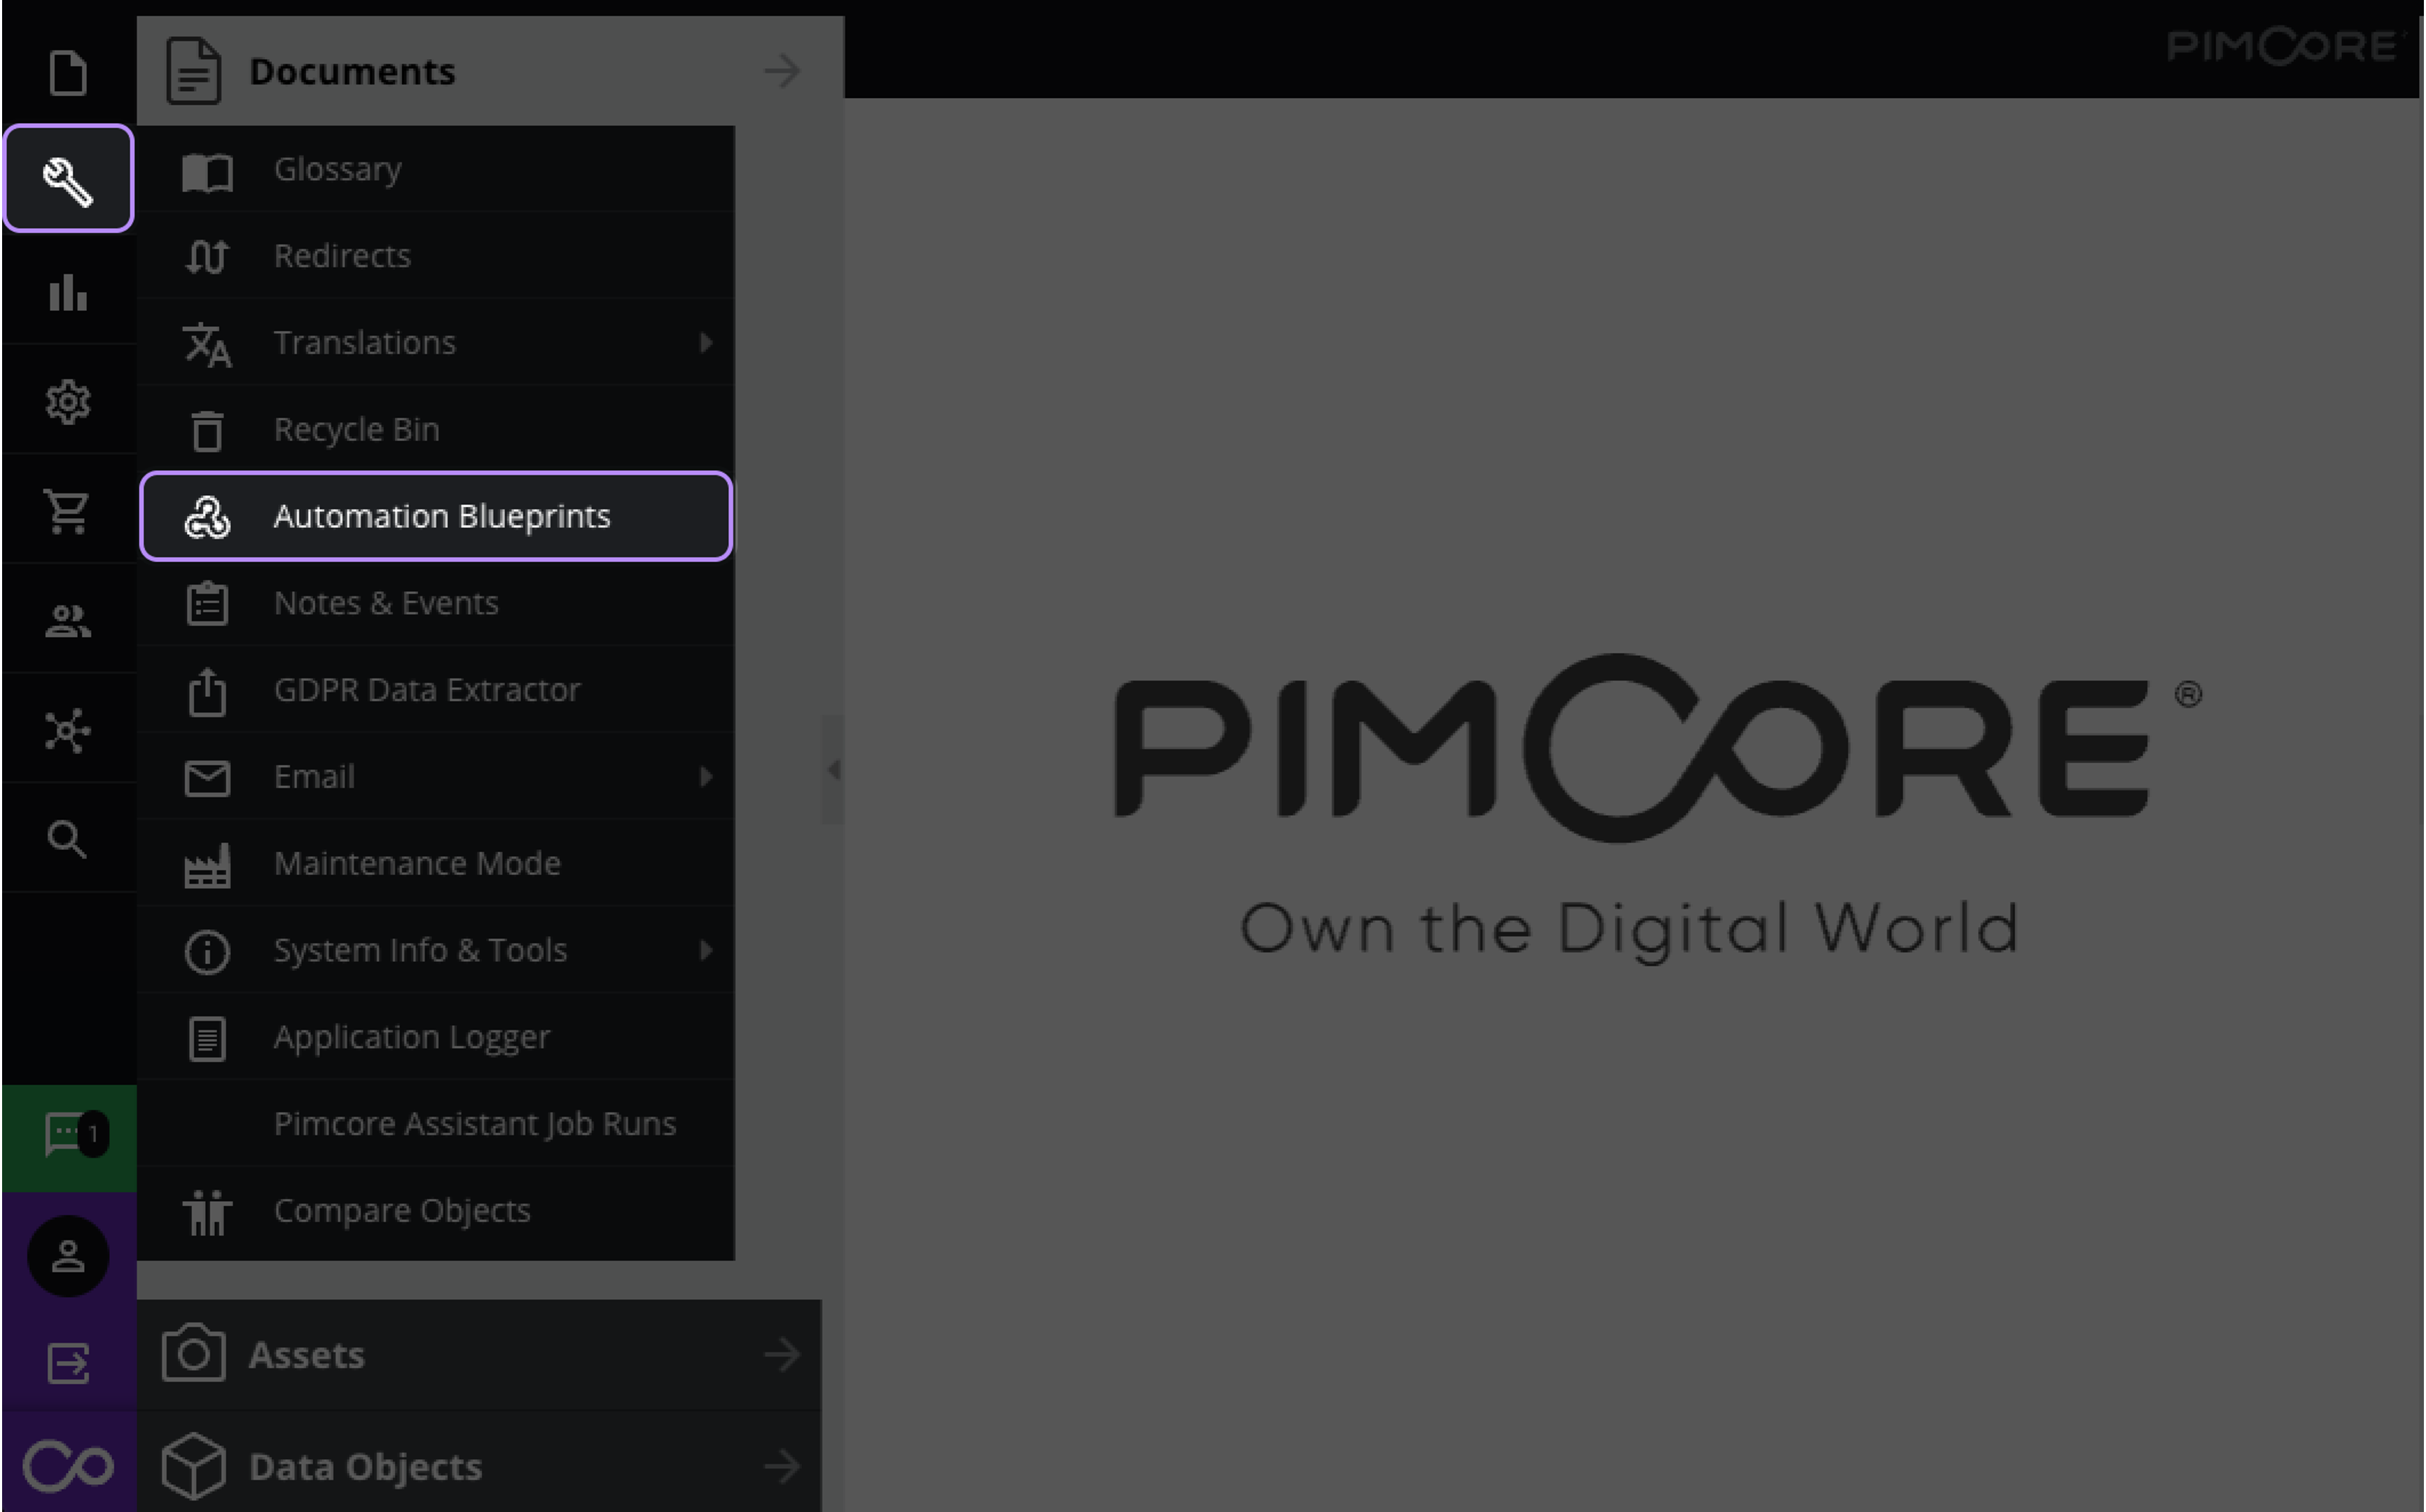Open the Search tool icon
2426x1512 pixels.
point(67,839)
